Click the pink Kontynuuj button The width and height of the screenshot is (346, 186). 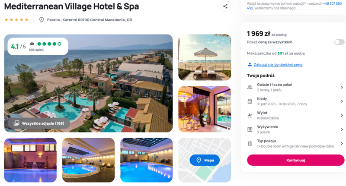[x=295, y=160]
